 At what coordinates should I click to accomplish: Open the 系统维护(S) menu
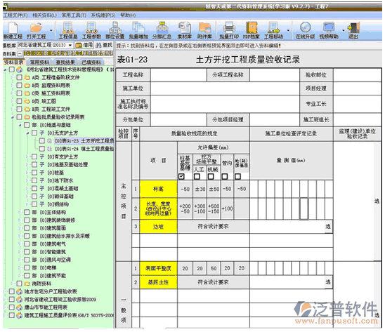coord(103,15)
